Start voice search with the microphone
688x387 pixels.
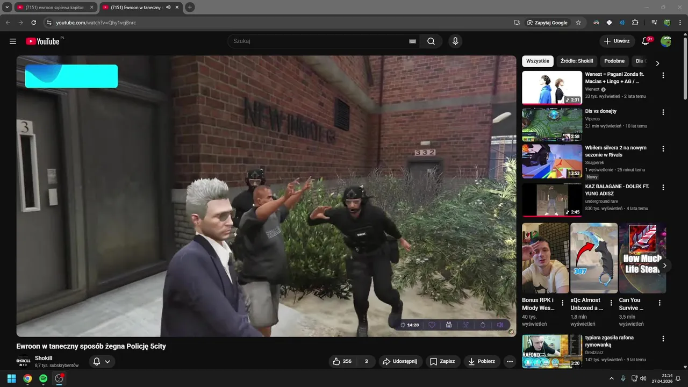(x=455, y=41)
